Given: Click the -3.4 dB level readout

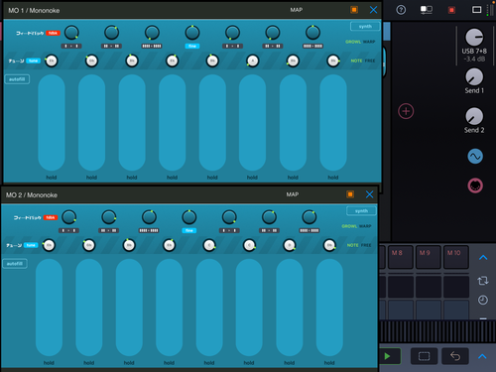Looking at the screenshot, I should (x=474, y=60).
